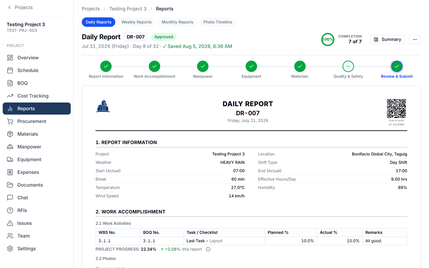Go back via the Projects chevron
The width and height of the screenshot is (429, 268).
[x=10, y=7]
